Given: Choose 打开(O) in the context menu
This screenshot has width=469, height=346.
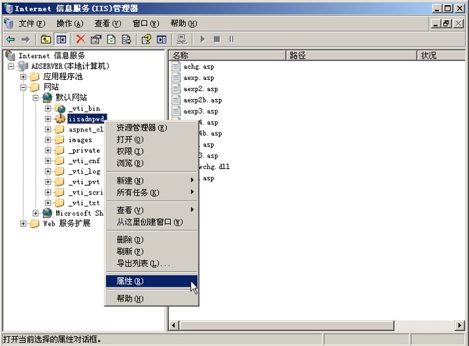Looking at the screenshot, I should tap(152, 139).
